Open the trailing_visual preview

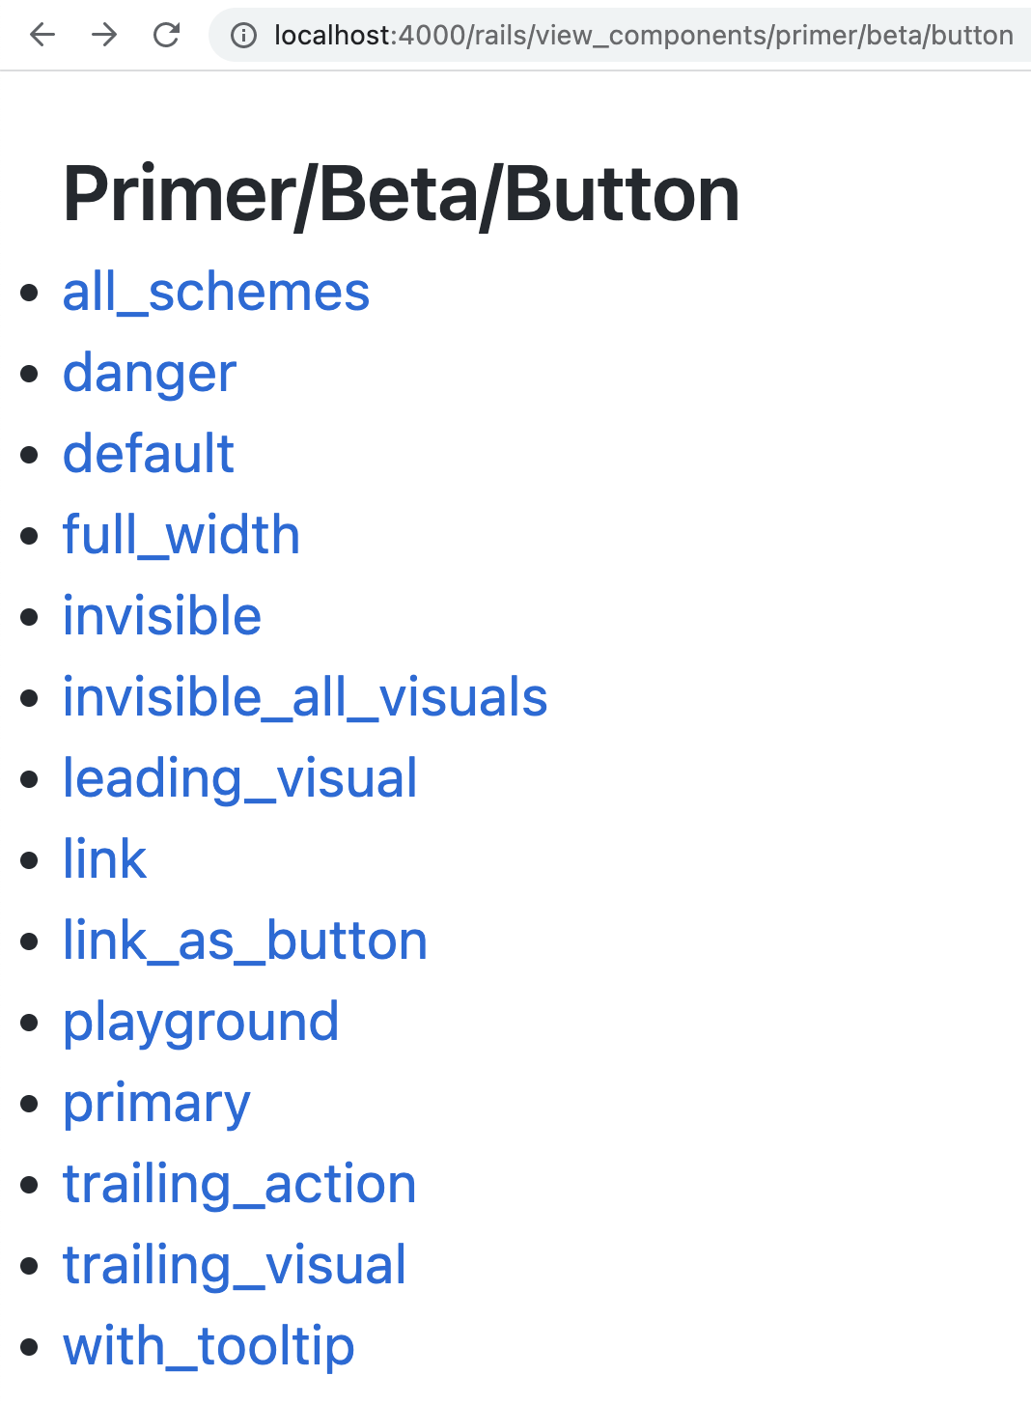[x=235, y=1265]
